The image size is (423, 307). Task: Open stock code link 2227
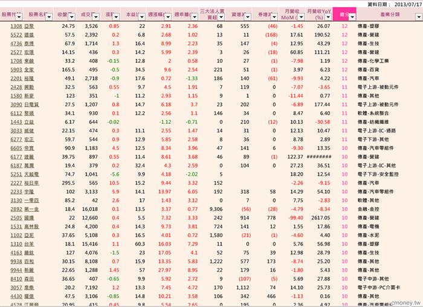point(16,183)
